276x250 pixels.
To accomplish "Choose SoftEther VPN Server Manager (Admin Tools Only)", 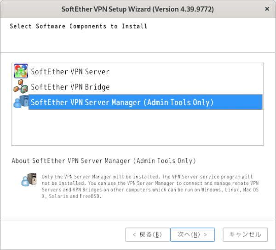I will (145, 102).
